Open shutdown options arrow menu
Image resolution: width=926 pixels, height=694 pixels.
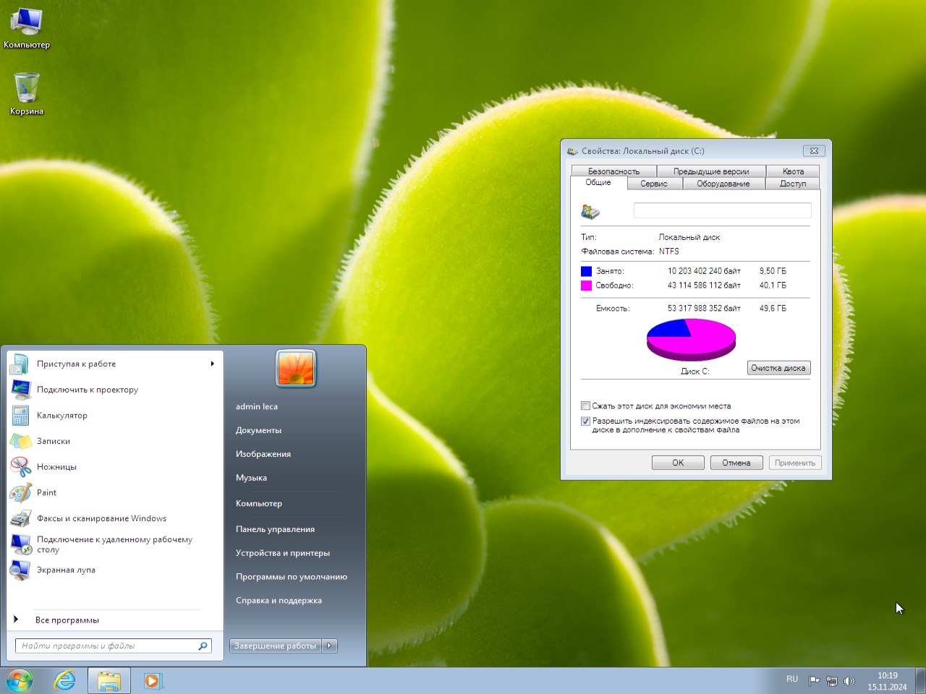330,646
